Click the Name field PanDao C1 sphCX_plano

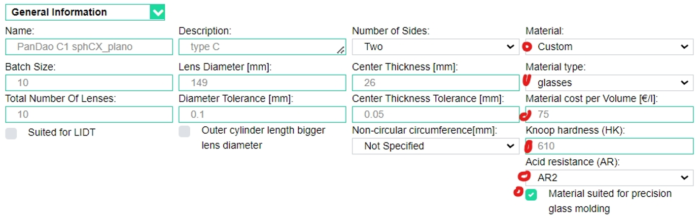point(89,47)
